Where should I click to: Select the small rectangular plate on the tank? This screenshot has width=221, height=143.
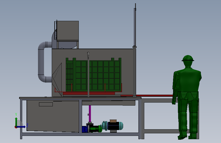[x=46, y=104]
